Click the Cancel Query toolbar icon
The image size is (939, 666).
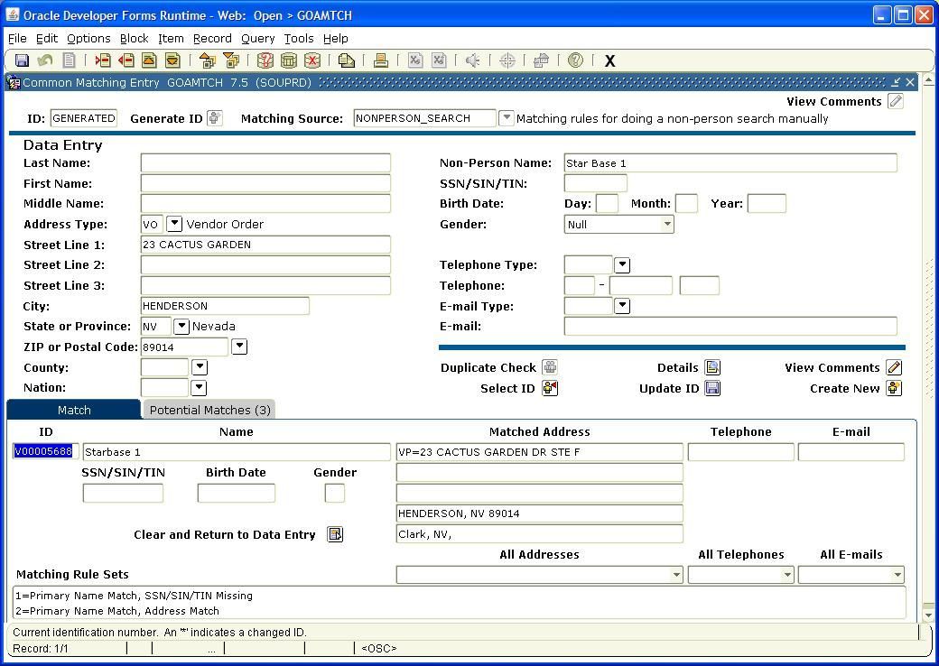click(312, 60)
